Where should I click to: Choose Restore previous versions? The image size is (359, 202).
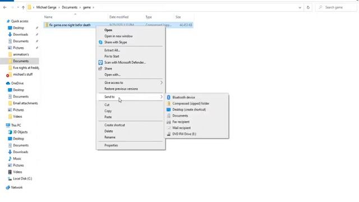(121, 89)
